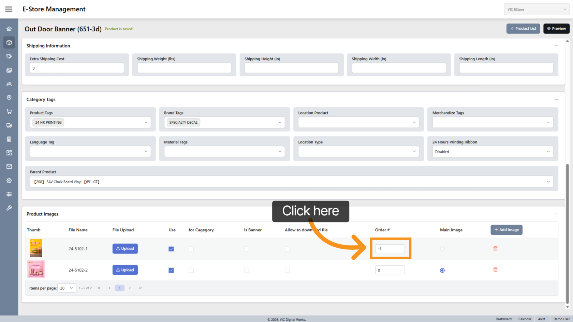Click the Add Image button
573x322 pixels.
[x=506, y=230]
